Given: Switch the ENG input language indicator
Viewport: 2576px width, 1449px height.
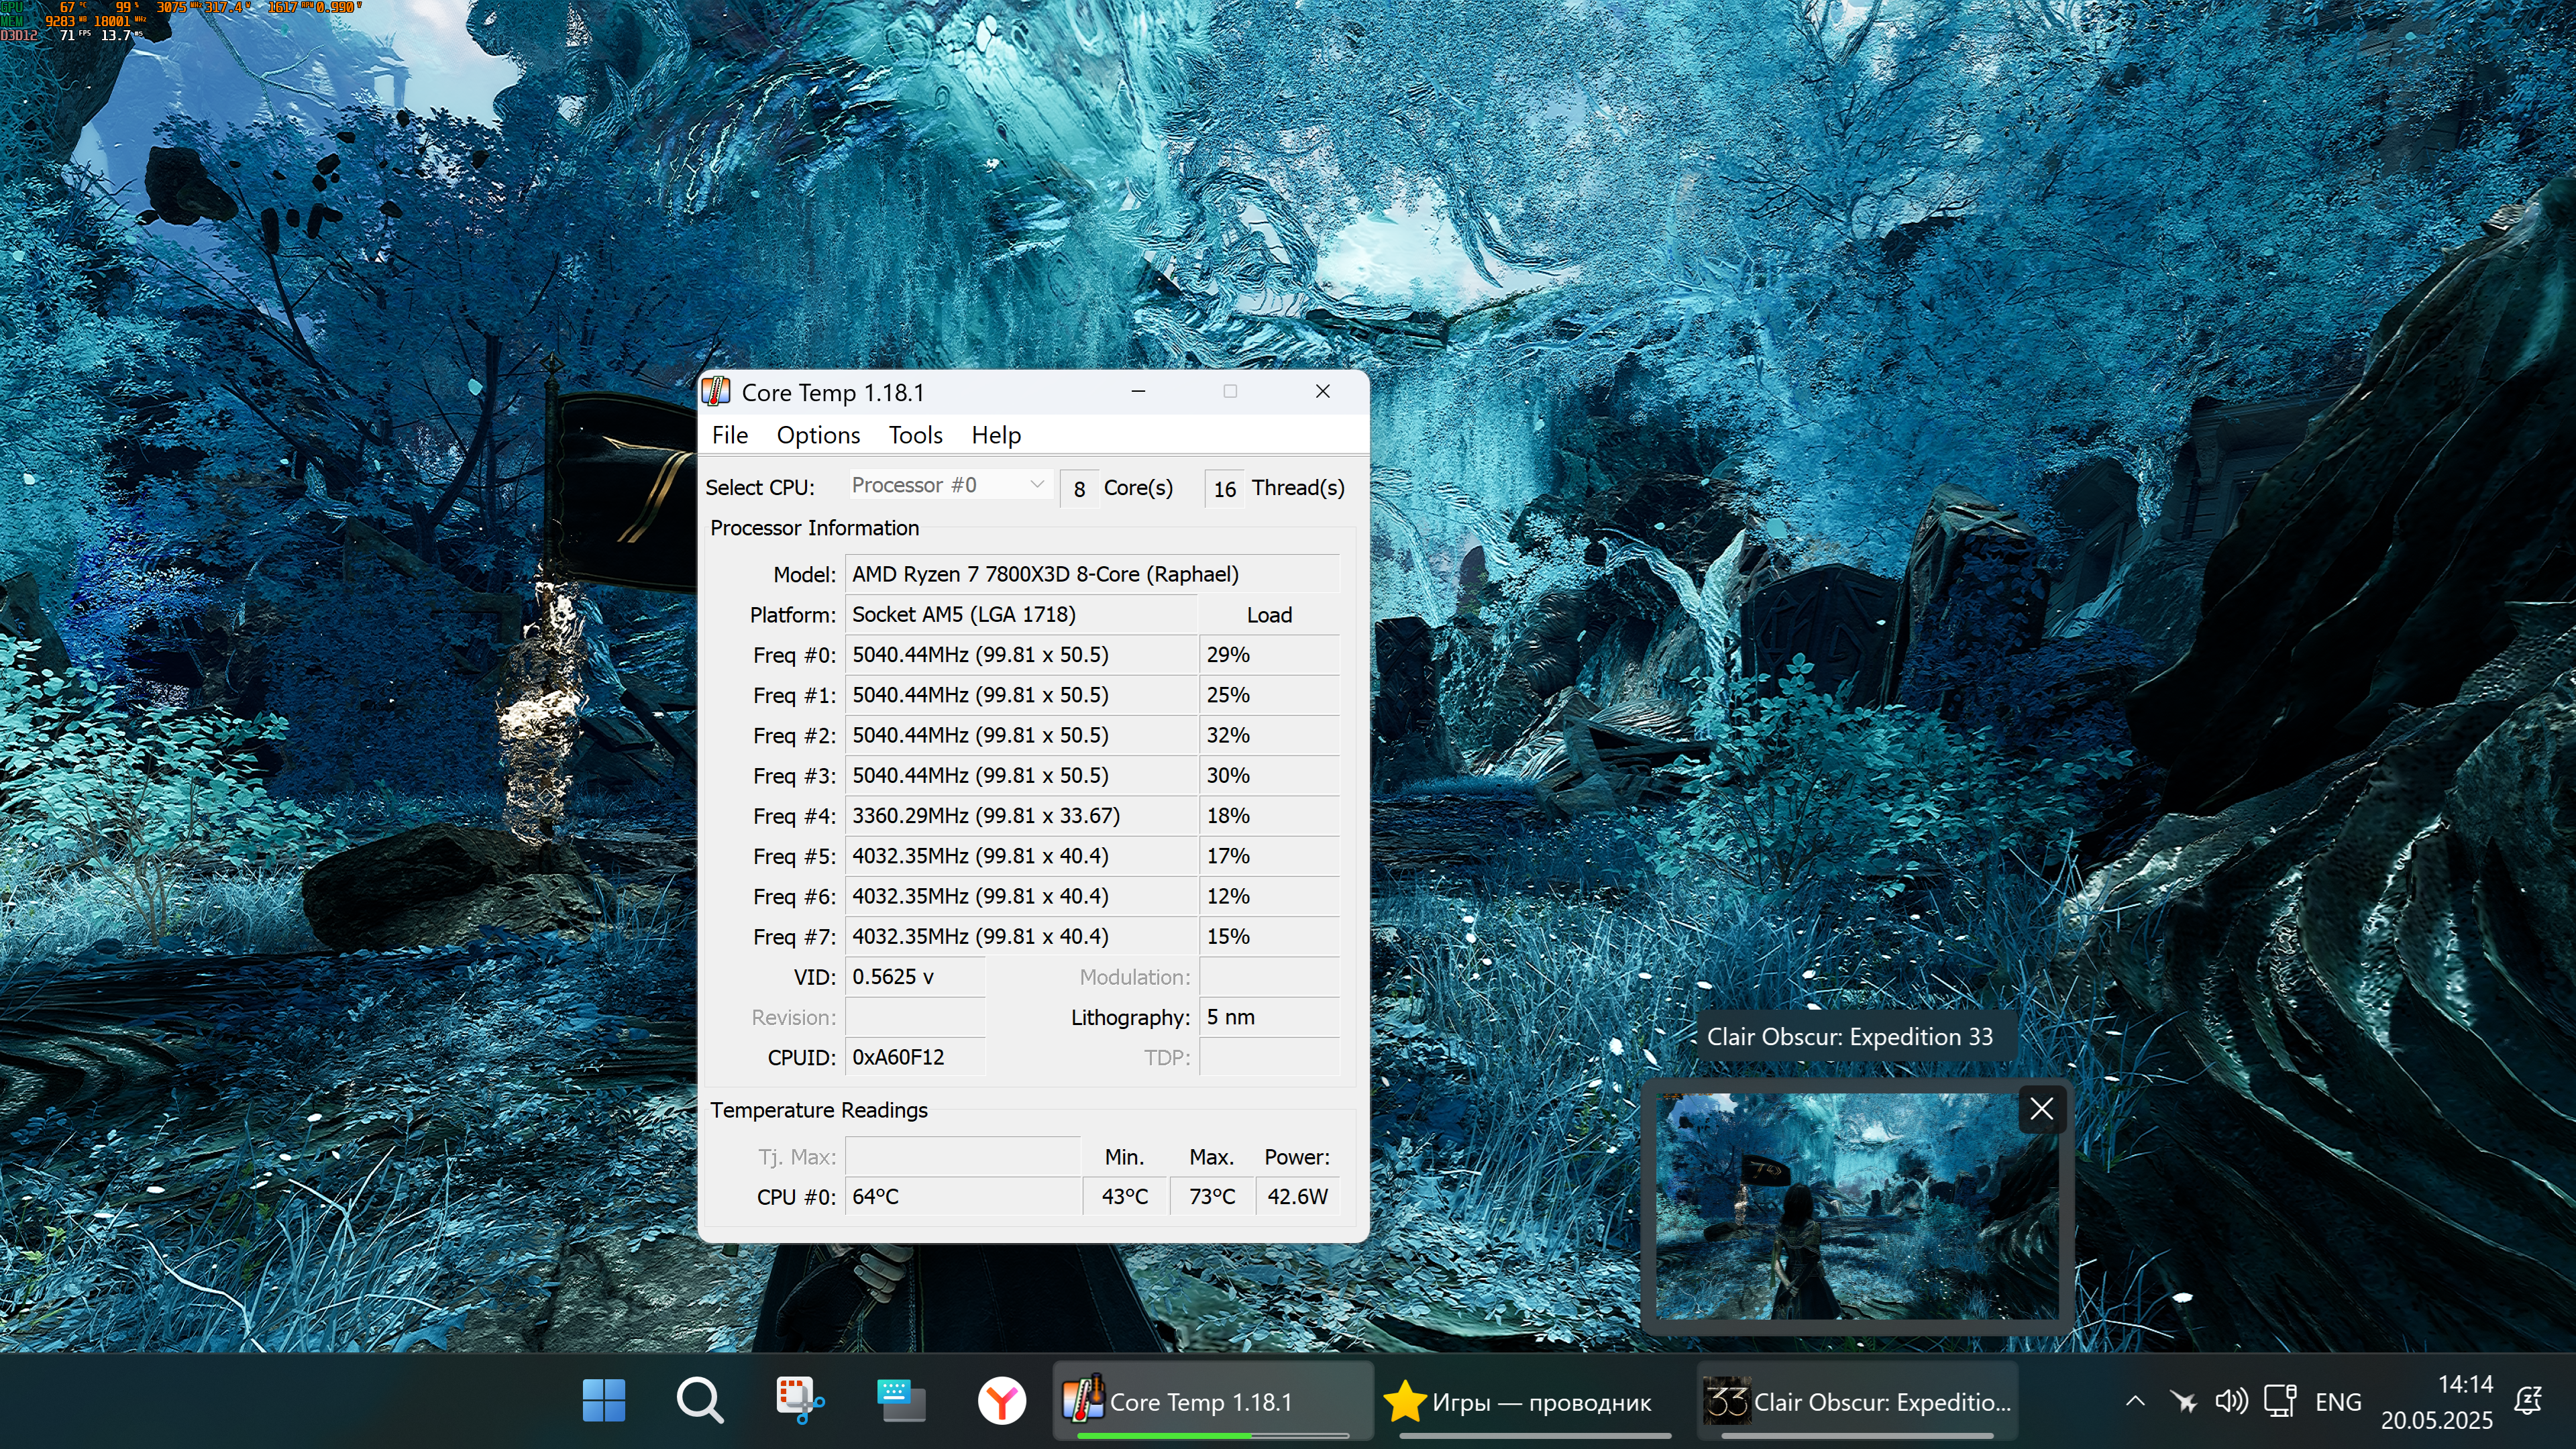Looking at the screenshot, I should pyautogui.click(x=2338, y=1401).
